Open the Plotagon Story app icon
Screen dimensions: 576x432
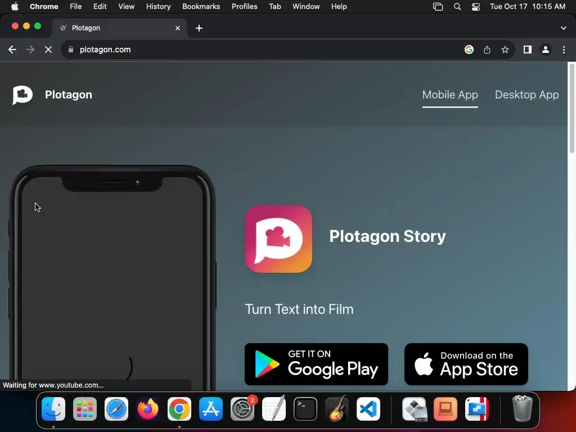tap(278, 238)
